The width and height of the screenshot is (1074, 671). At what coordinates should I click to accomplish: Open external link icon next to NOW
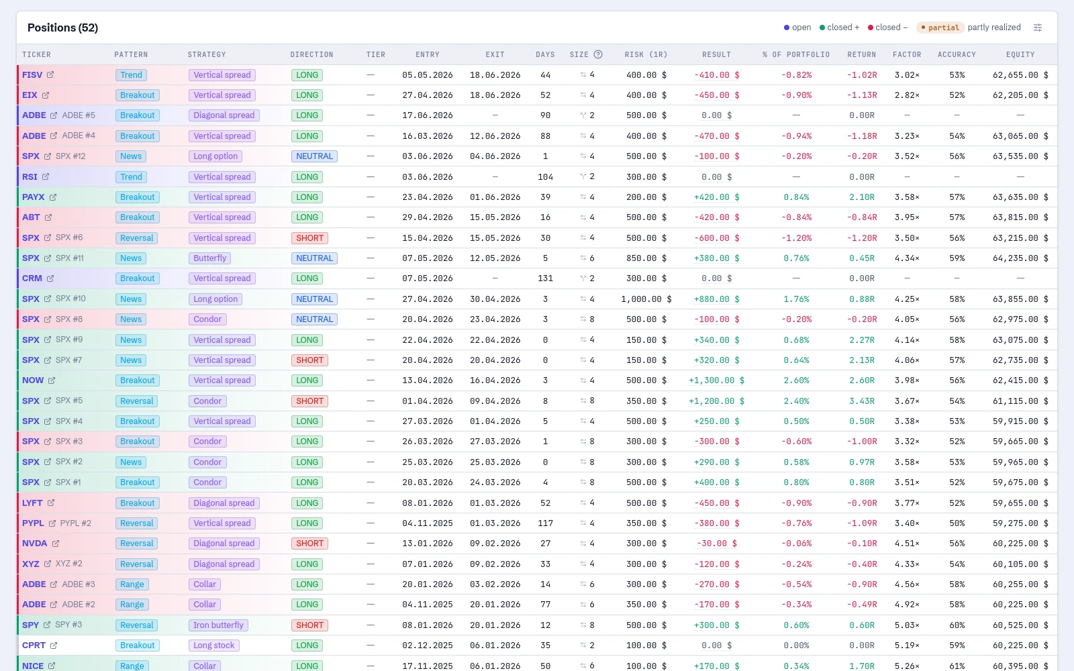coord(52,380)
